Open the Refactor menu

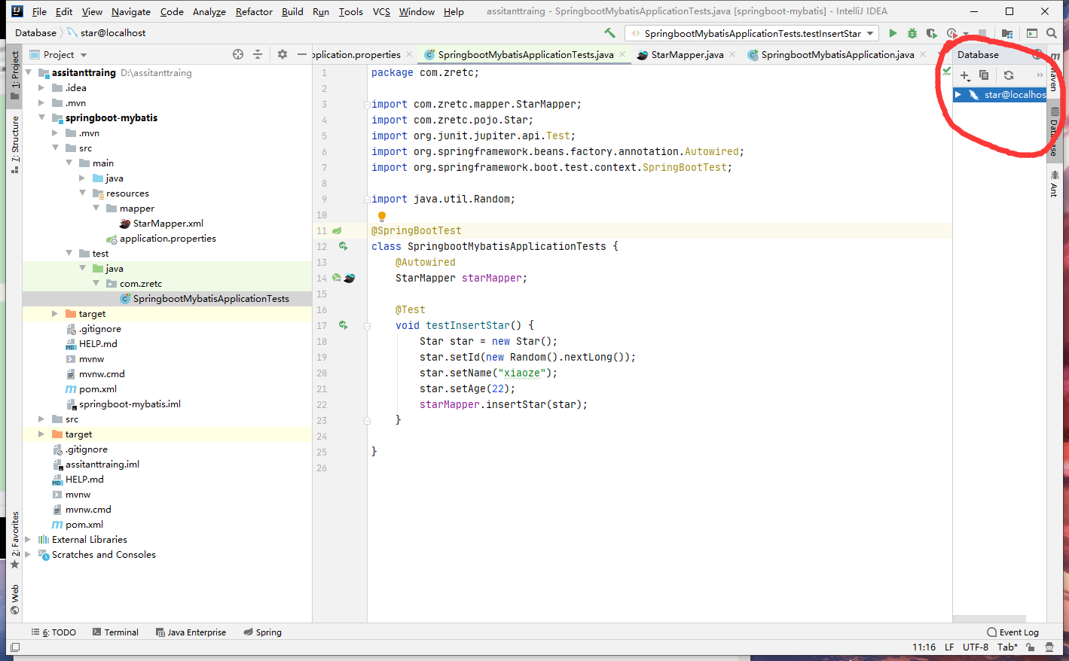pos(254,11)
